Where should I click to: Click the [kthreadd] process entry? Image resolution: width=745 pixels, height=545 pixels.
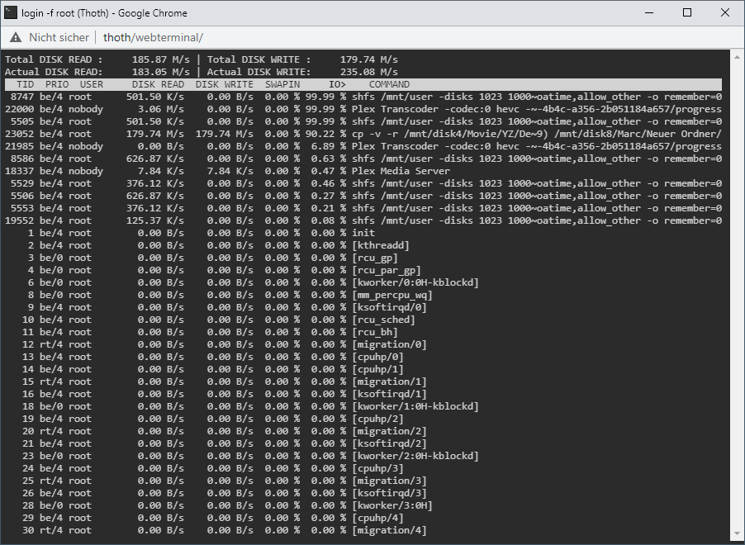click(x=381, y=245)
